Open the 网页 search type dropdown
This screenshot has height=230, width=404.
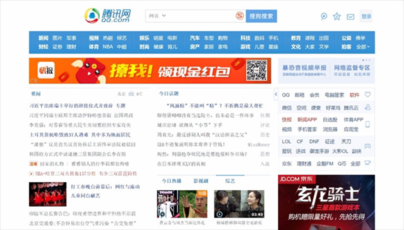coord(157,16)
